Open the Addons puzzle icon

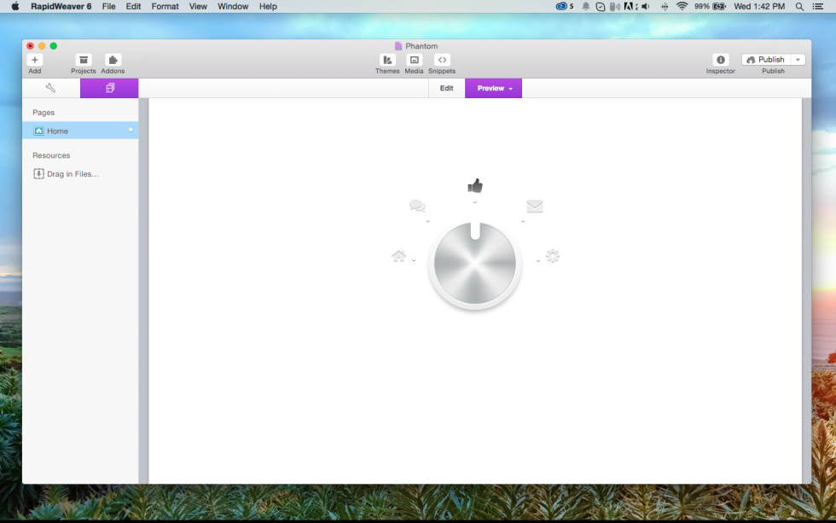113,60
